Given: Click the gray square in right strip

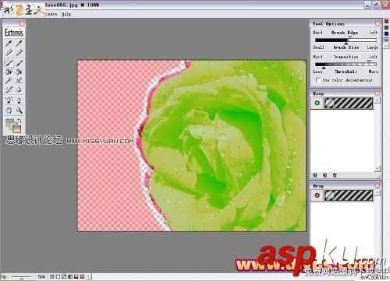Looking at the screenshot, I should point(387,40).
